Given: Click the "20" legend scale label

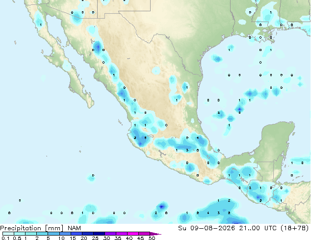Looking at the screenshot, I should click(84, 238).
